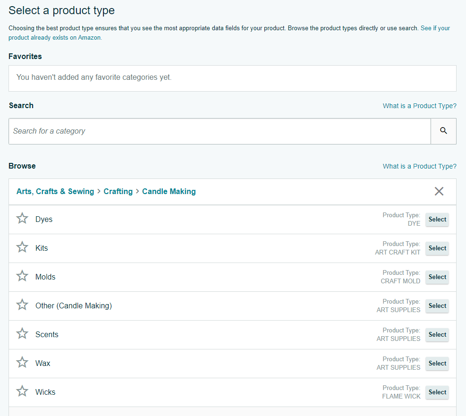Star the Wax category

22,363
